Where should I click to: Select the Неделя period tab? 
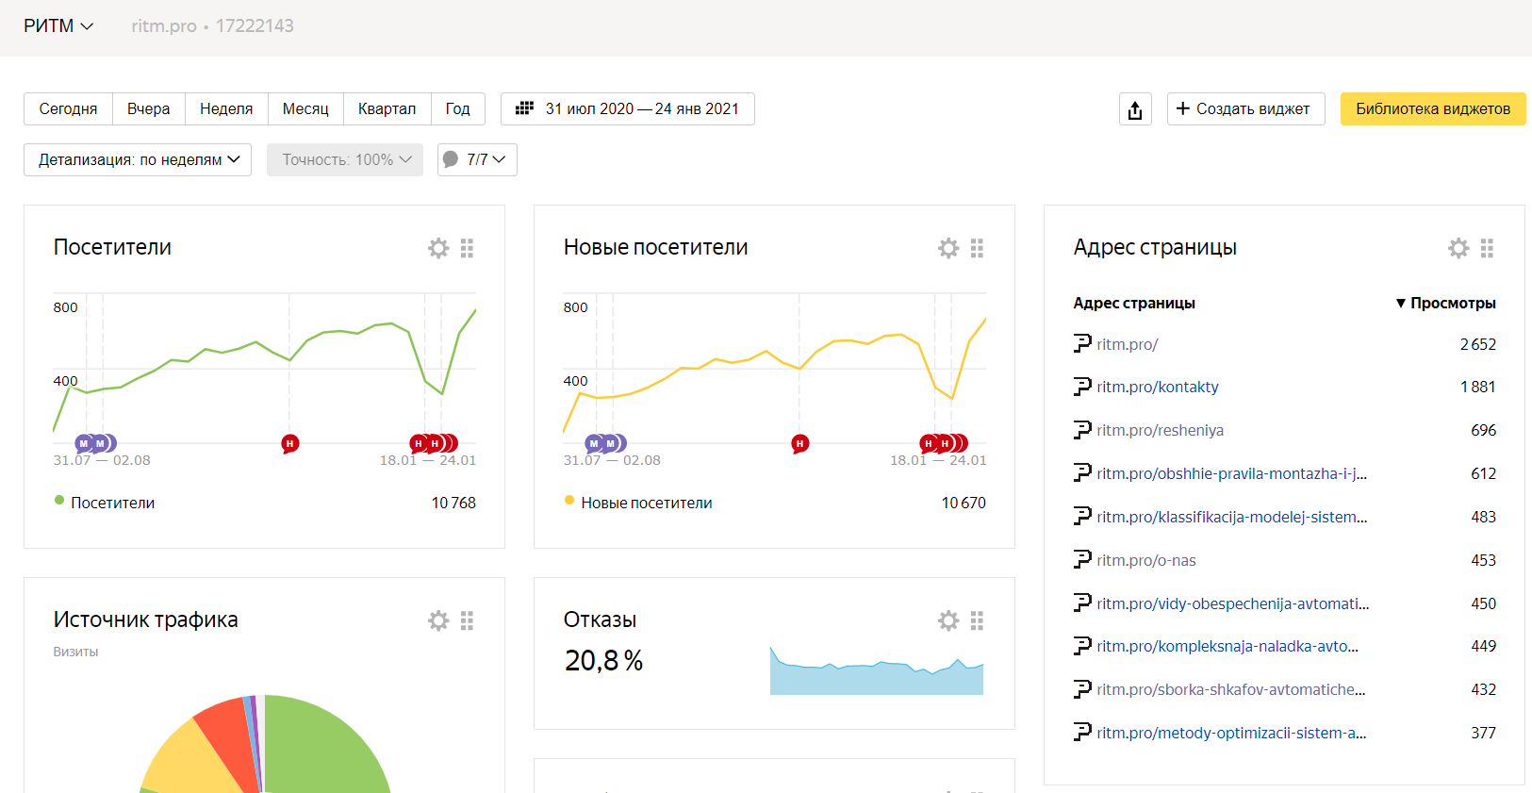click(x=226, y=109)
